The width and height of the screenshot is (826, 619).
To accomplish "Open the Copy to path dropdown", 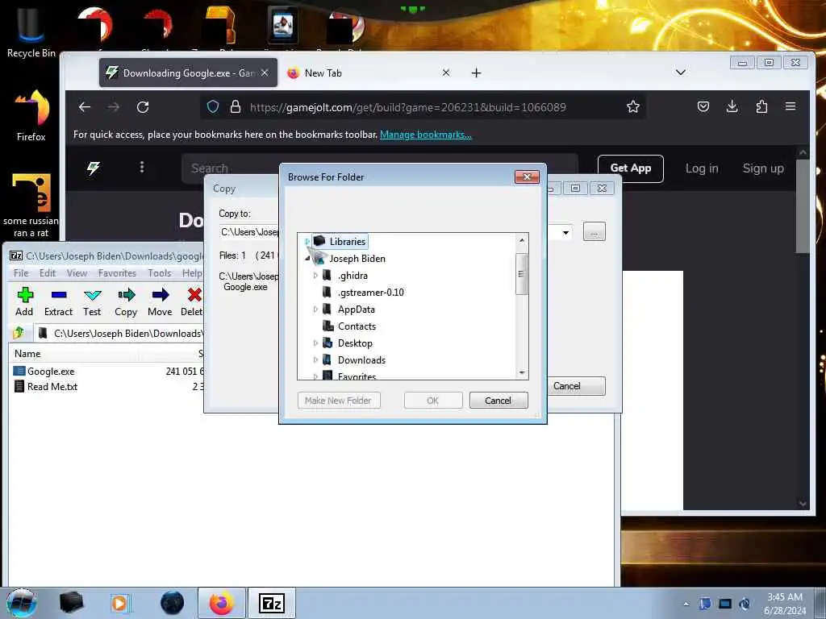I will point(565,232).
